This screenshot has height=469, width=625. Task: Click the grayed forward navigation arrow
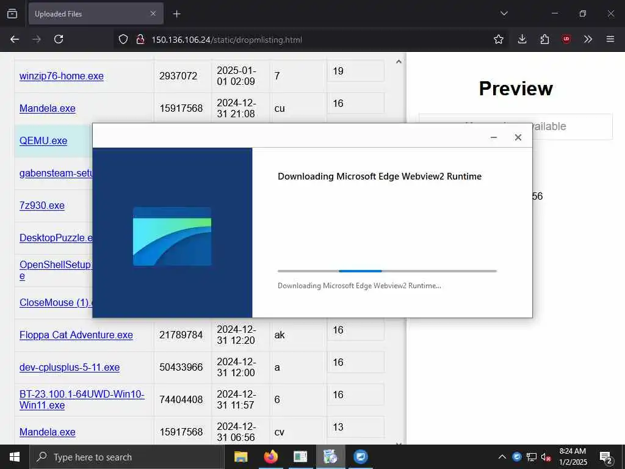pos(37,39)
